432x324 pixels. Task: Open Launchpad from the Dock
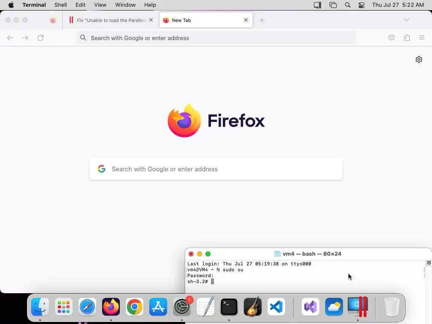coord(64,307)
